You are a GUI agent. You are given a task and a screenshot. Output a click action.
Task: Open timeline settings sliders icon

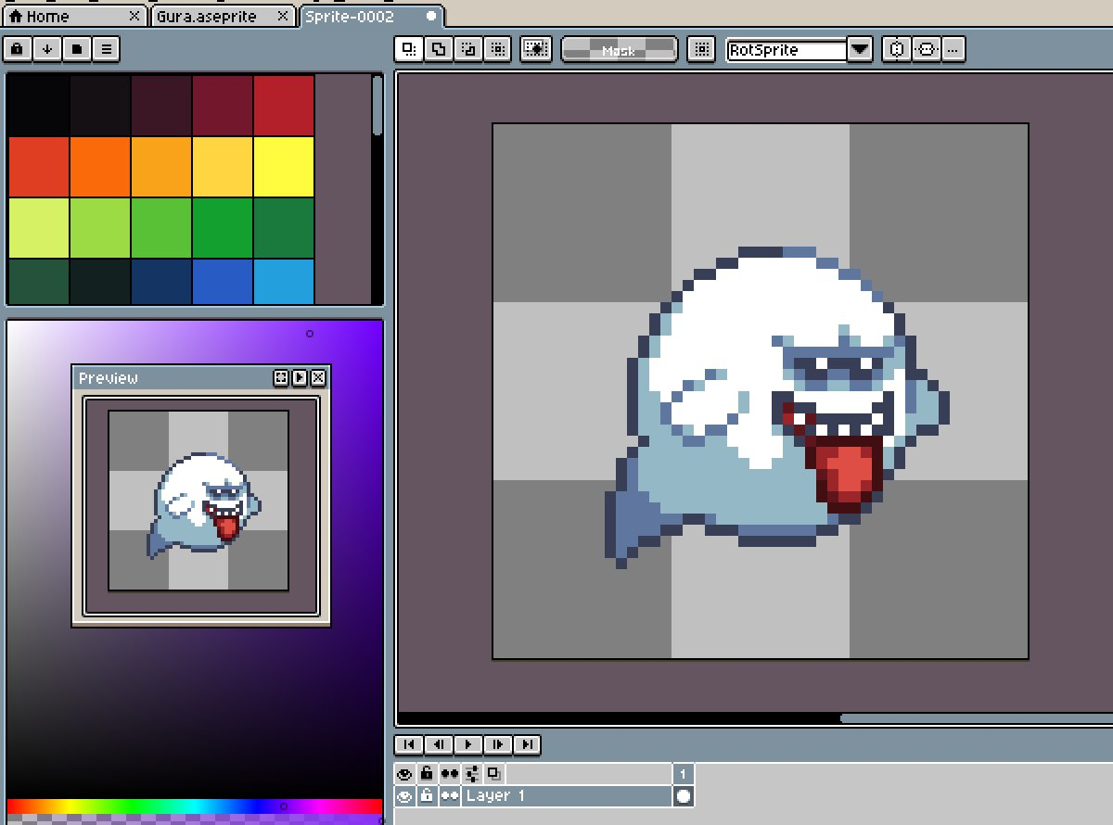click(x=472, y=774)
